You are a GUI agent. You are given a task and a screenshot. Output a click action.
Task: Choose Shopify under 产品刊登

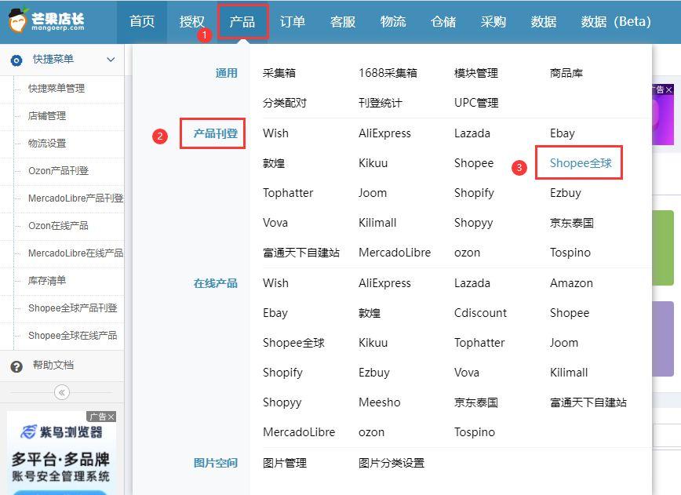(474, 193)
